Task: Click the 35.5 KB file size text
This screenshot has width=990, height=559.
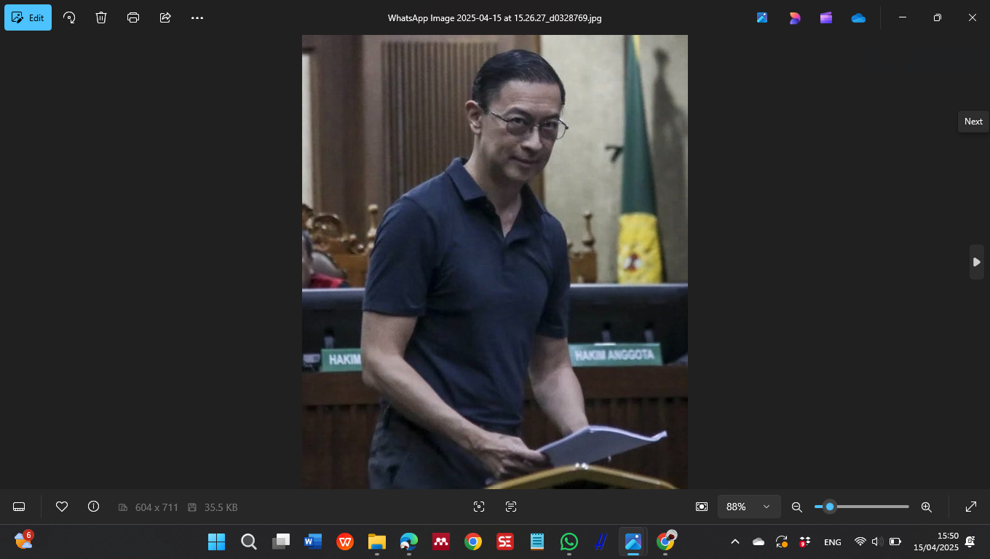Action: pyautogui.click(x=221, y=507)
